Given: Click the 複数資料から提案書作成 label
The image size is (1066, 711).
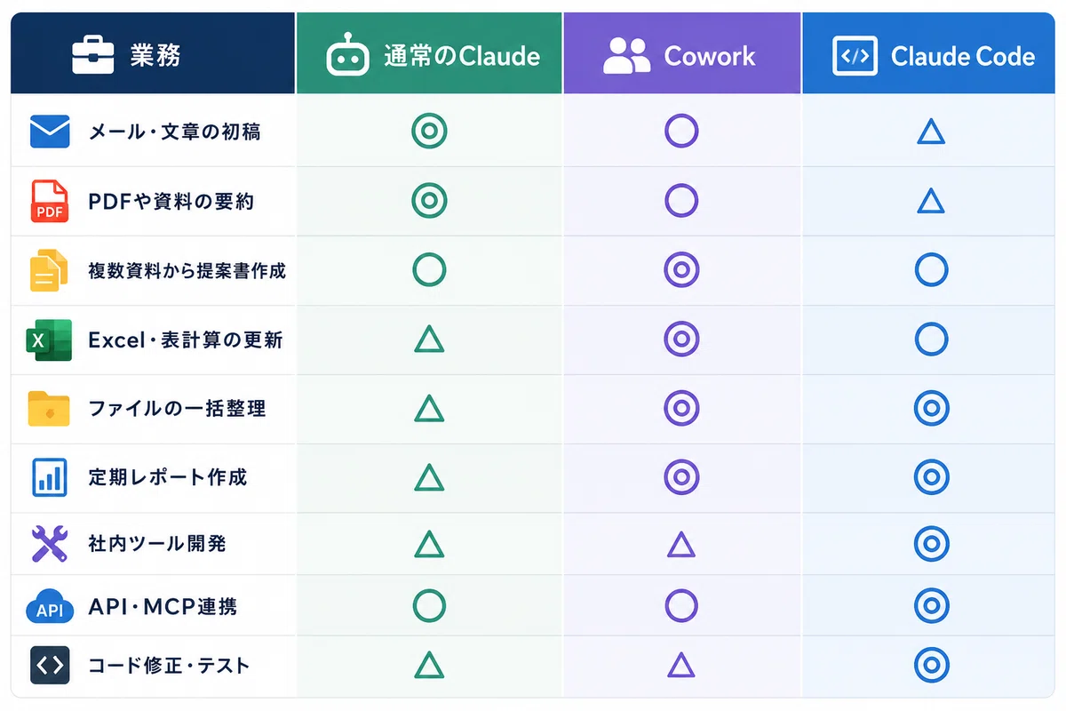Looking at the screenshot, I should tap(187, 270).
